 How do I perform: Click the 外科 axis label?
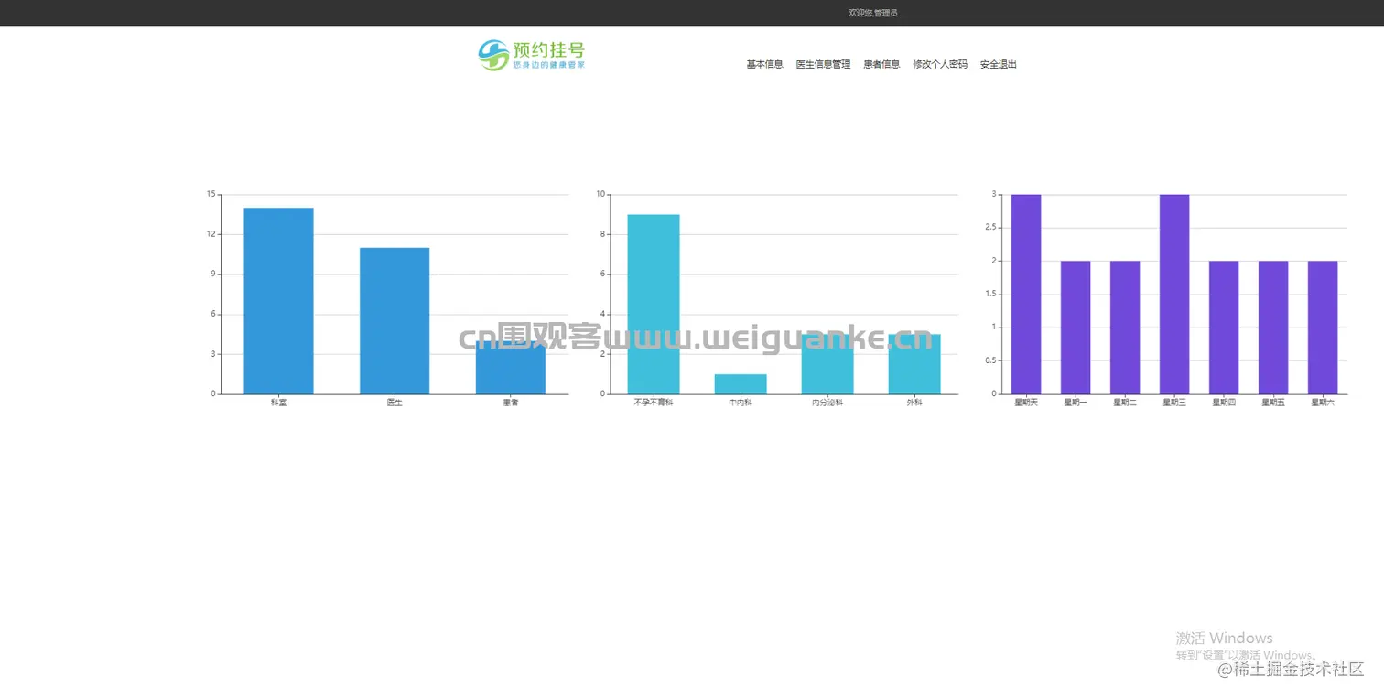(914, 403)
